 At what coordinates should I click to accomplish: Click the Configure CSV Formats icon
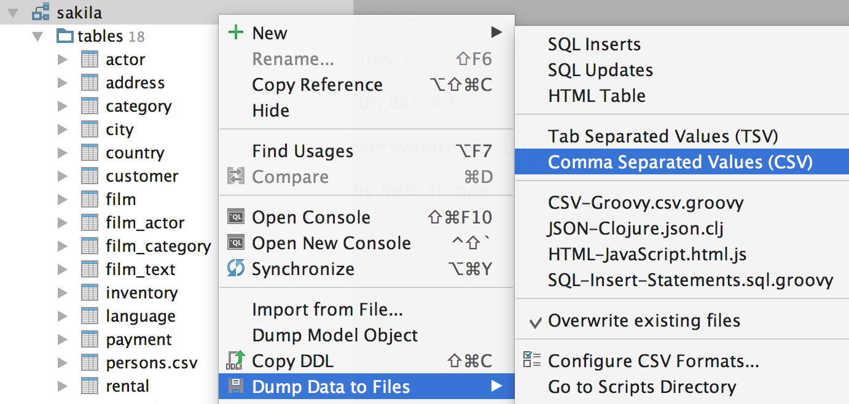tap(531, 361)
